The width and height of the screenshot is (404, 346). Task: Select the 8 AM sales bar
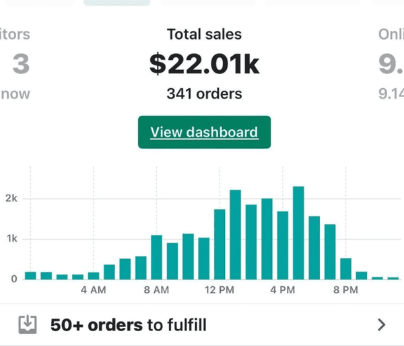(157, 256)
